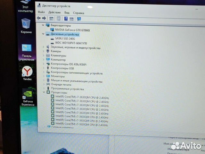Image resolution: width=205 pixels, height=154 pixels.
Task: Expand Мыши и иные указывающие устройства
Action: [x=44, y=80]
